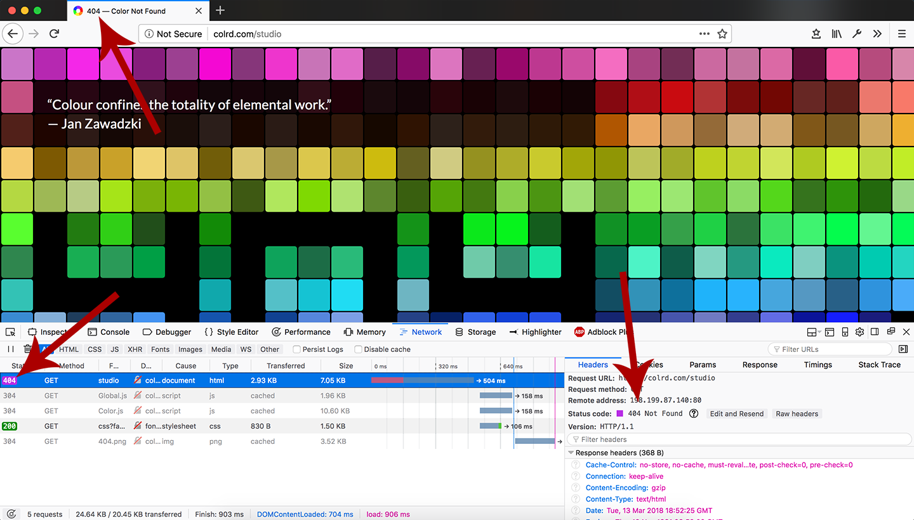Open the page actions three-dot menu
The width and height of the screenshot is (914, 520).
click(x=705, y=34)
